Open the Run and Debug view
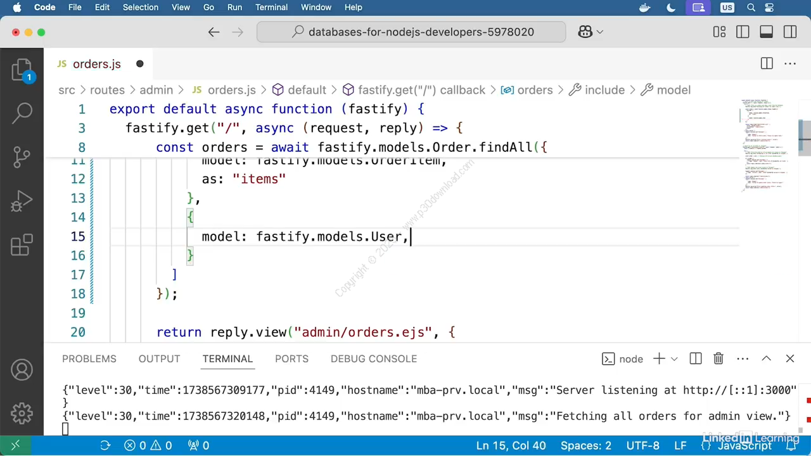 coord(22,201)
